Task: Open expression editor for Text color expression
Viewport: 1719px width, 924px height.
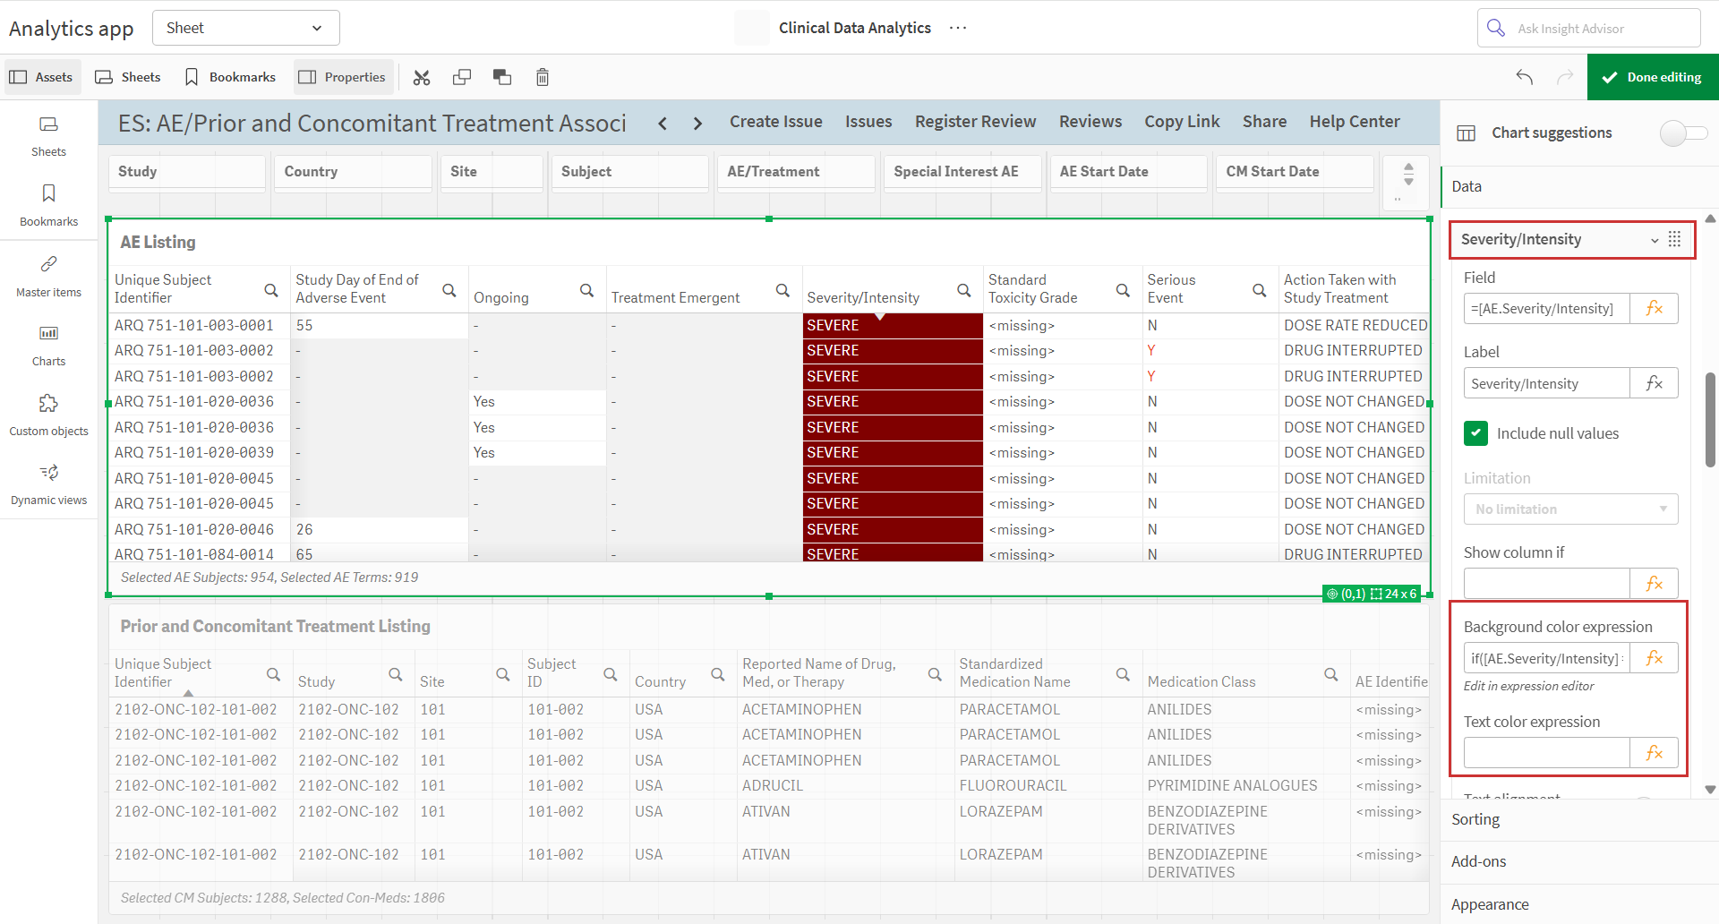Action: [1654, 753]
